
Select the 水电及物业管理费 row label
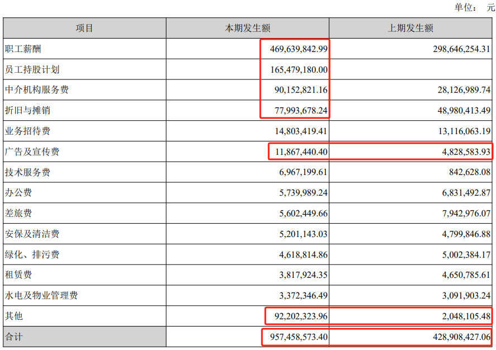pyautogui.click(x=41, y=295)
